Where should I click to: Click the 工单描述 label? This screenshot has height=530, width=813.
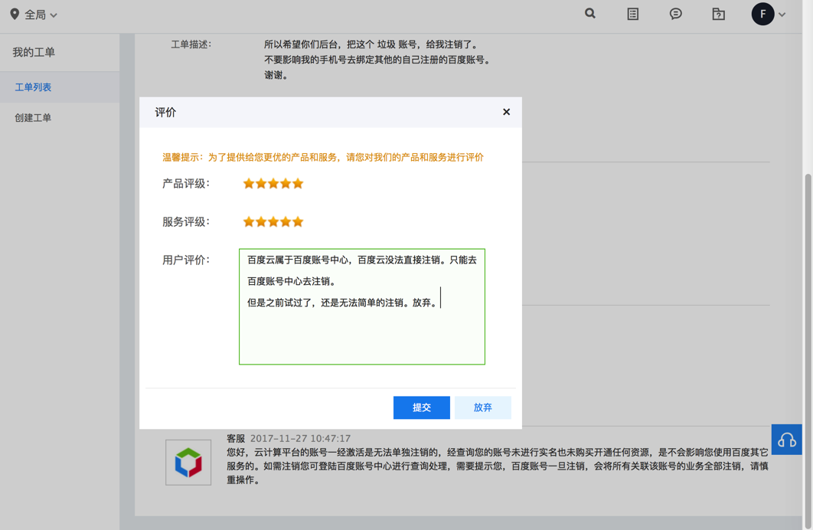[x=191, y=44]
